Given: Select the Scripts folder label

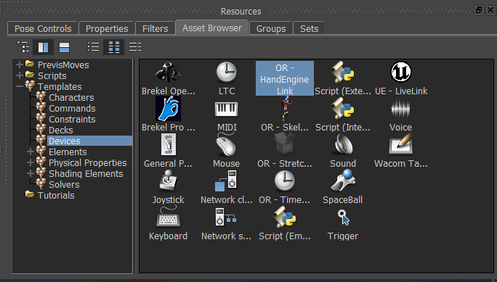Looking at the screenshot, I should 52,75.
